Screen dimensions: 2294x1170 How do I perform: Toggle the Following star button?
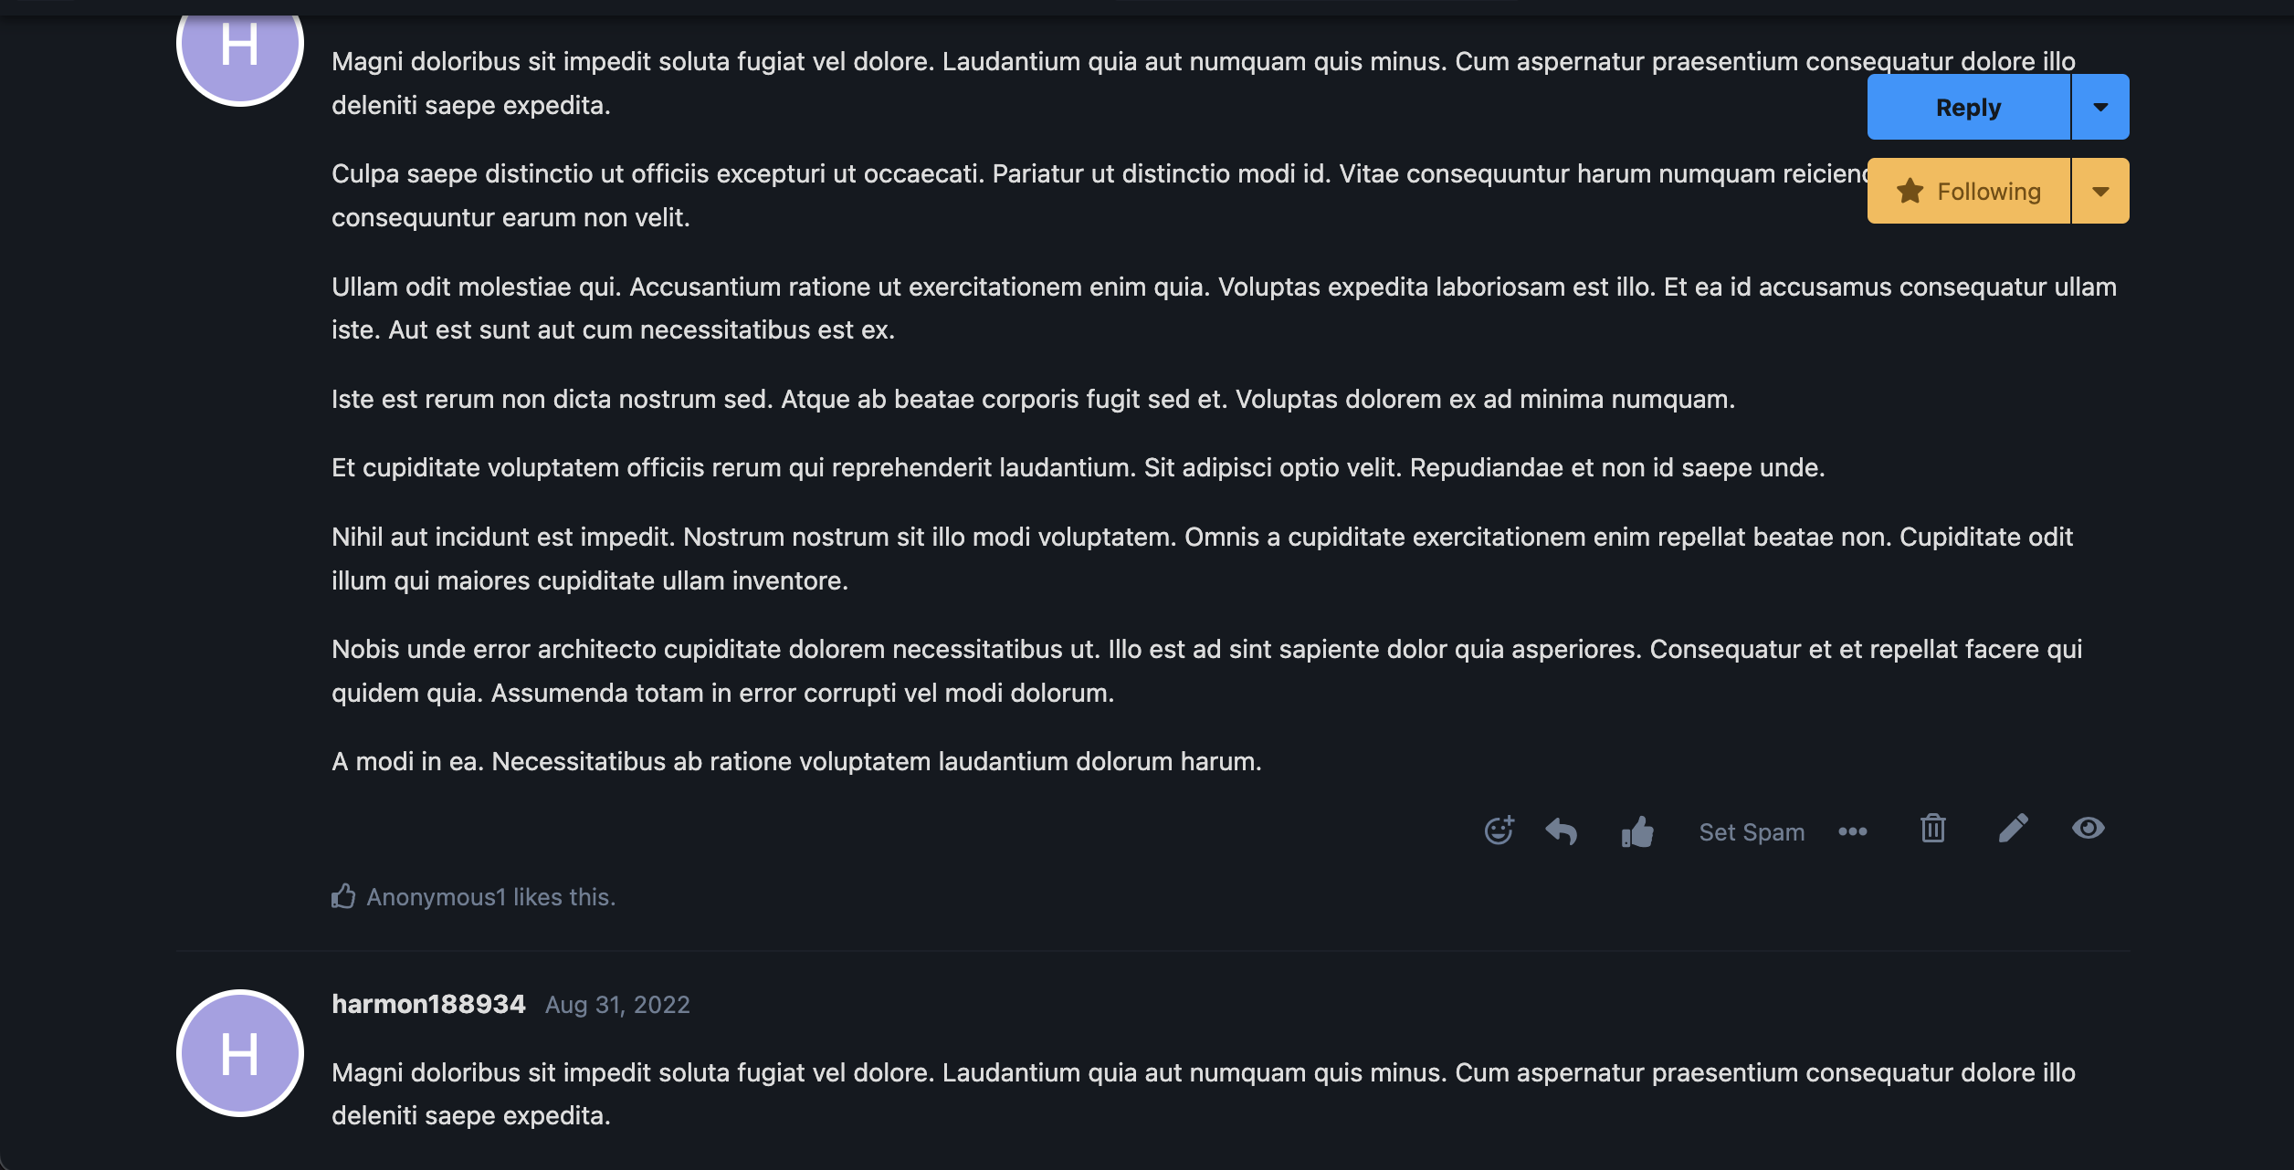[x=1968, y=191]
